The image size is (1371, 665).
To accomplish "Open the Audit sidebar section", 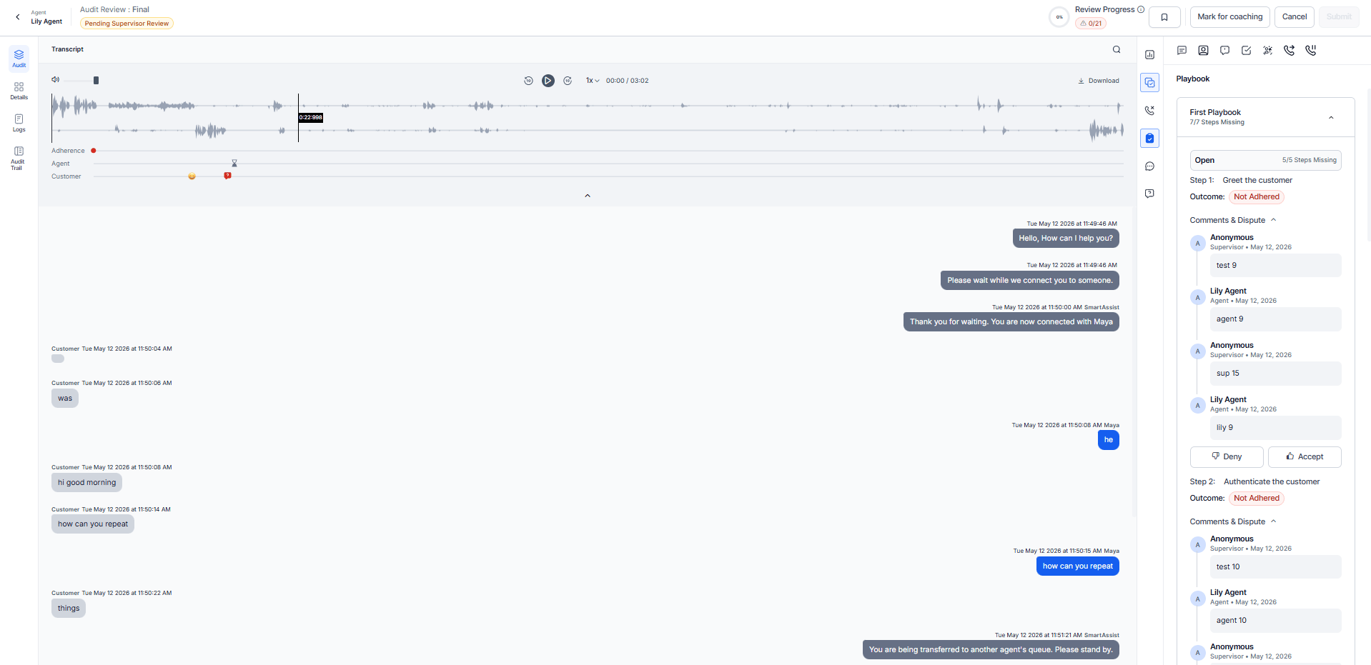I will 19,59.
